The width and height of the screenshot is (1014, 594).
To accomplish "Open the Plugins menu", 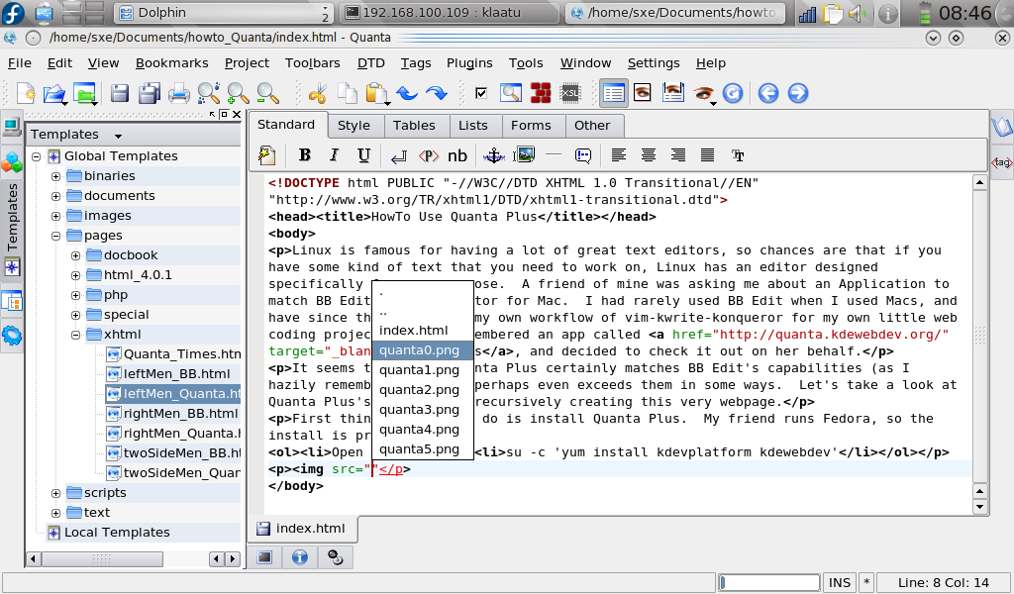I will tap(469, 62).
